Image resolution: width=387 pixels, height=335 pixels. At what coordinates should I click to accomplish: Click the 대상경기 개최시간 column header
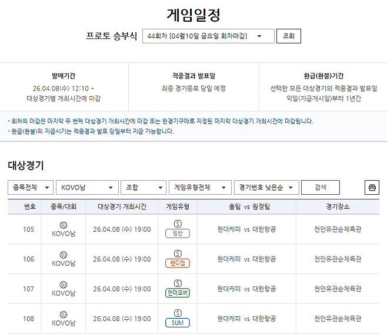click(122, 207)
